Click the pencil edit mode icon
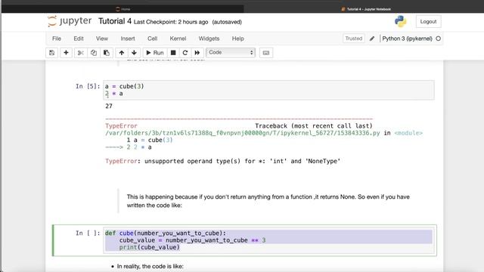The image size is (484, 272). pyautogui.click(x=372, y=39)
